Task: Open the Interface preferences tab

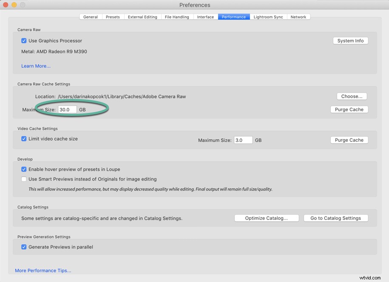Action: (x=205, y=17)
